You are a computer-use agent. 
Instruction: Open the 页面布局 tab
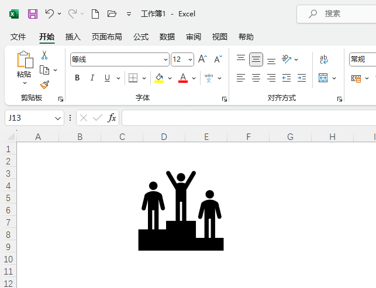coord(106,37)
